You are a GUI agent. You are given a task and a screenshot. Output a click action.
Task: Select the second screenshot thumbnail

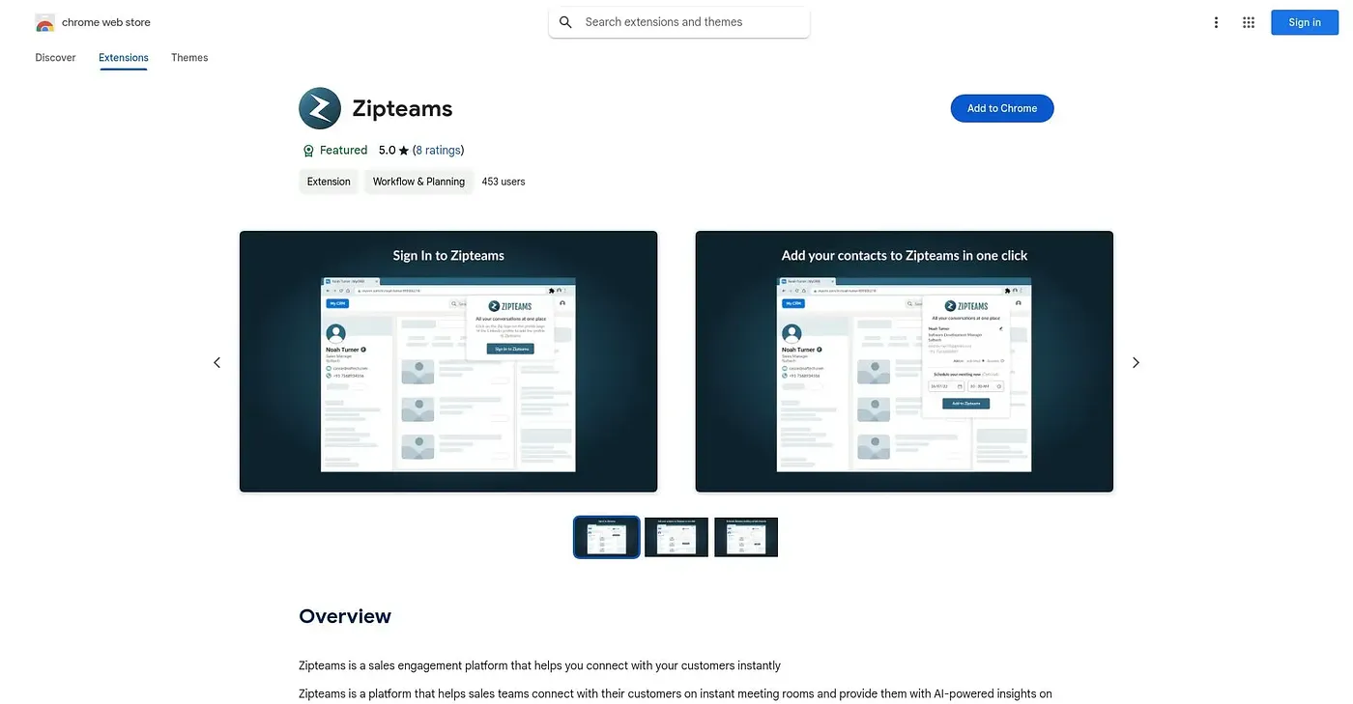tap(676, 537)
